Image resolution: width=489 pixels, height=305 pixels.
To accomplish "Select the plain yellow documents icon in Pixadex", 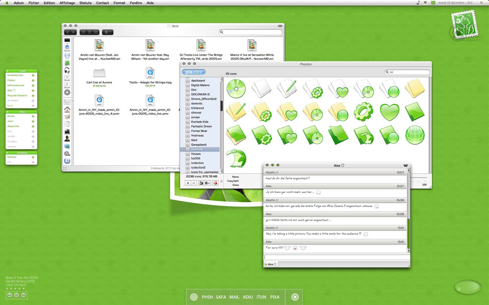I will click(415, 89).
